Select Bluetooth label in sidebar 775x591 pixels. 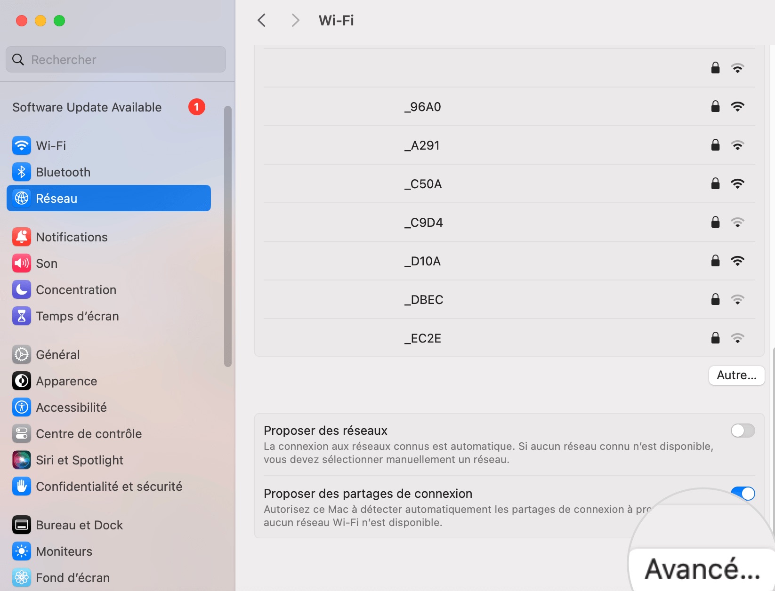(63, 172)
